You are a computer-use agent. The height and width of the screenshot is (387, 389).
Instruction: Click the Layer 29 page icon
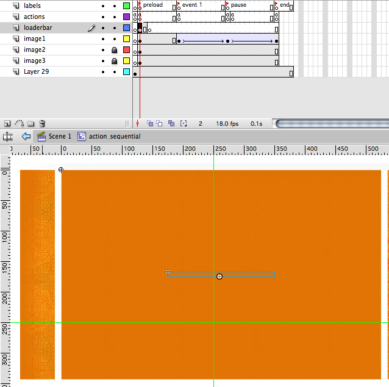point(16,71)
